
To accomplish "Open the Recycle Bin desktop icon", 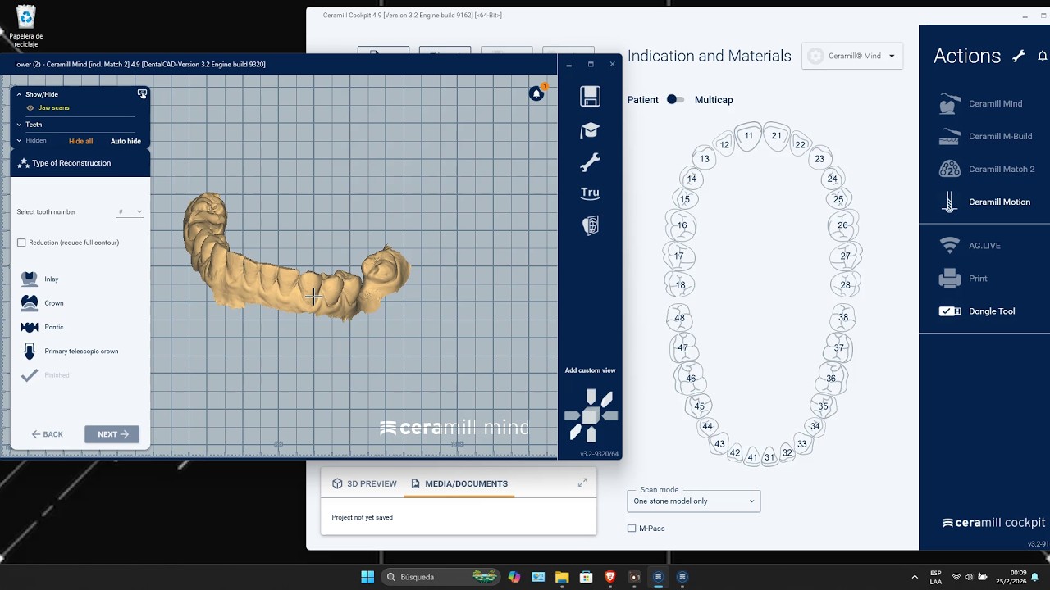I will (26, 25).
